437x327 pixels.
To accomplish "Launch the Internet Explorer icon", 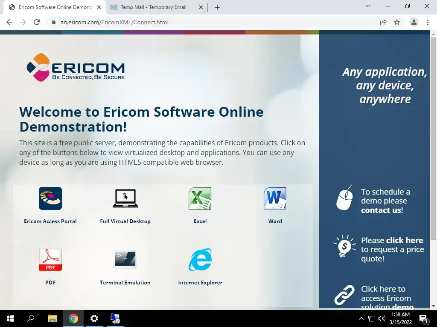I will coord(200,260).
